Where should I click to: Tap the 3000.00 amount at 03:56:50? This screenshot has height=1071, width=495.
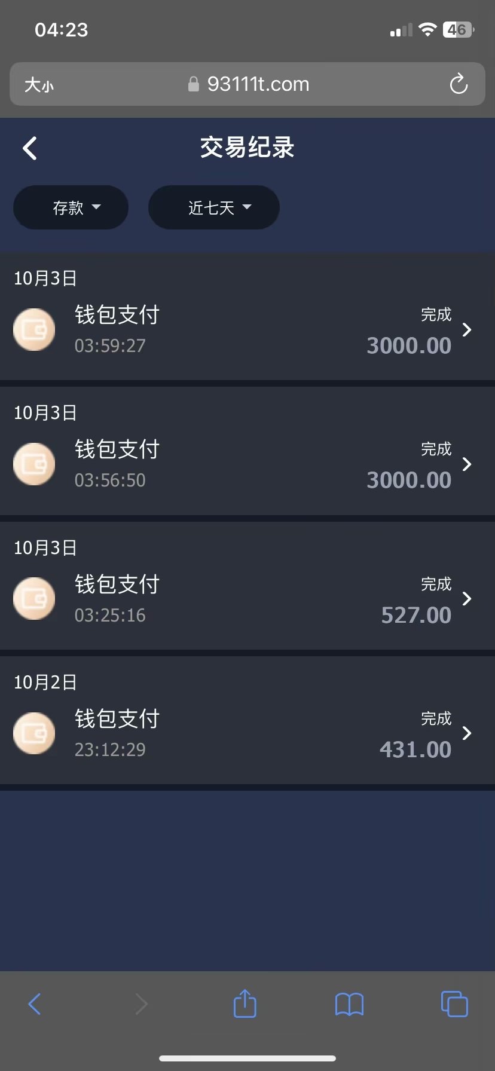tap(409, 480)
